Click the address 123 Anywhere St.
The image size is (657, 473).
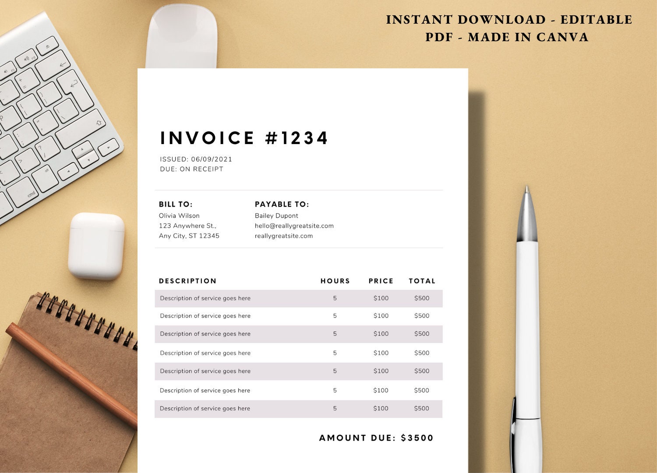[187, 226]
